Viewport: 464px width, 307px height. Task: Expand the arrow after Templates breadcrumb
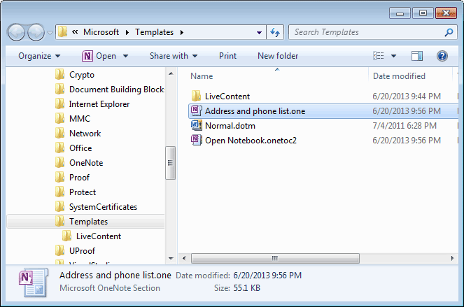pos(182,32)
